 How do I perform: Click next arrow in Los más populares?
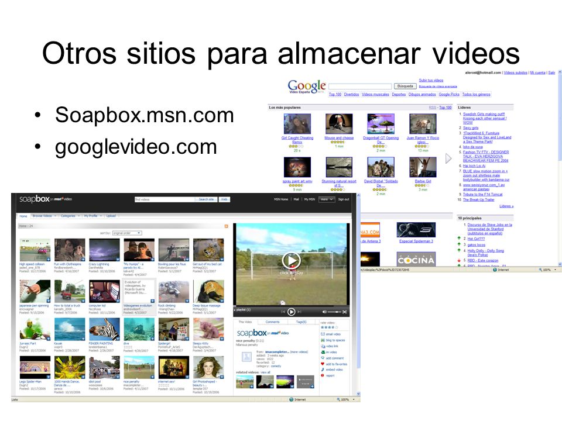click(448, 158)
